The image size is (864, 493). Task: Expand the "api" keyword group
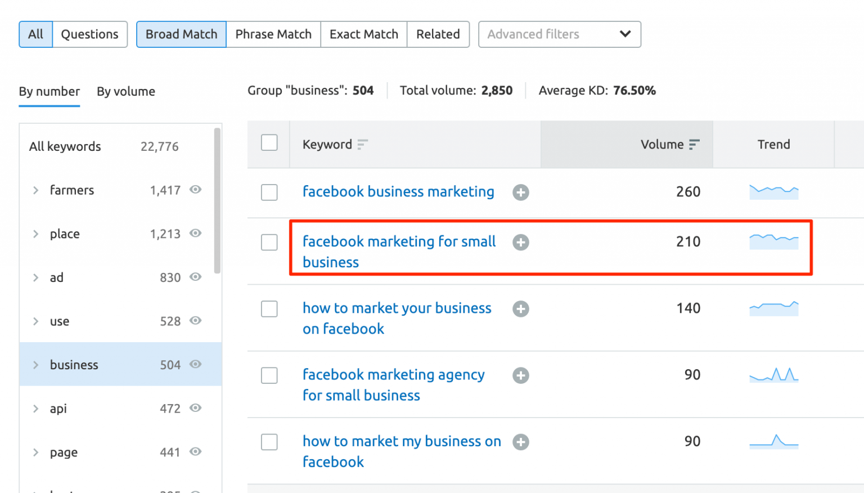35,408
